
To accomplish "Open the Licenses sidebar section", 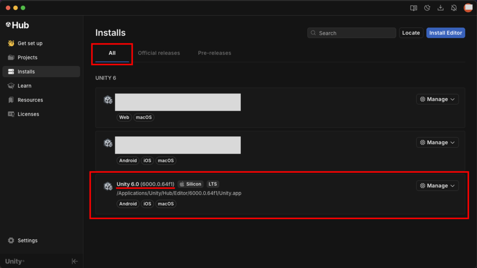I will (x=28, y=114).
